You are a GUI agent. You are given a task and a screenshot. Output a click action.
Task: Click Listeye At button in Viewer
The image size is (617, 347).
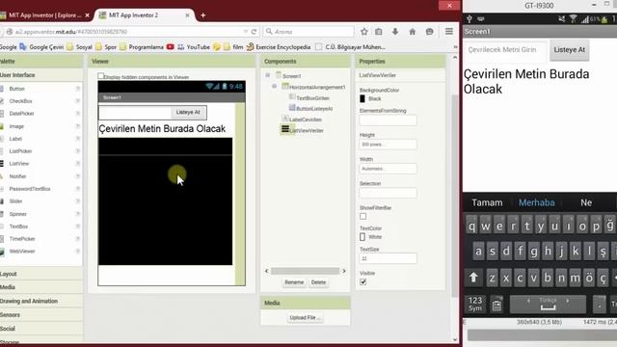pos(188,112)
